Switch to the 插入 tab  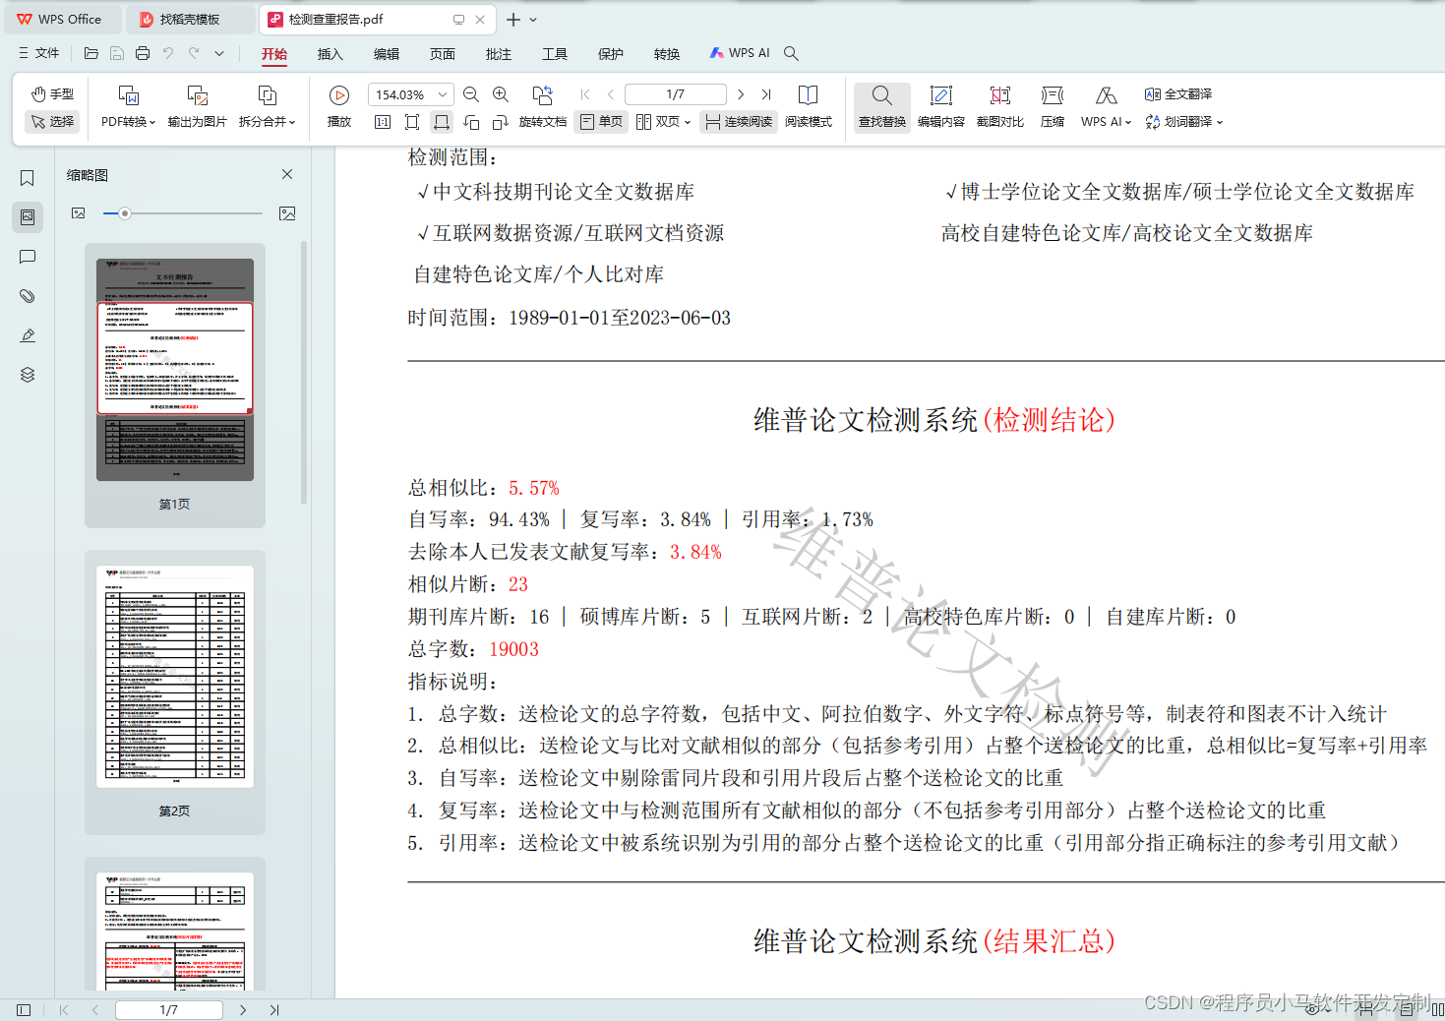(x=331, y=54)
